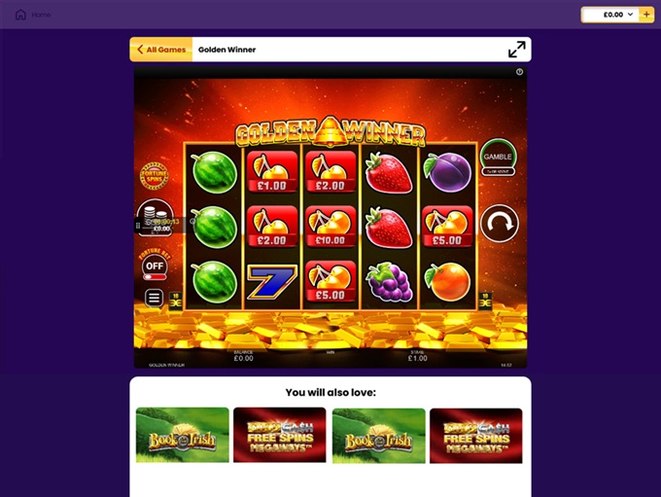This screenshot has width=661, height=497.
Task: Open the Gamble feature button
Action: 498,157
